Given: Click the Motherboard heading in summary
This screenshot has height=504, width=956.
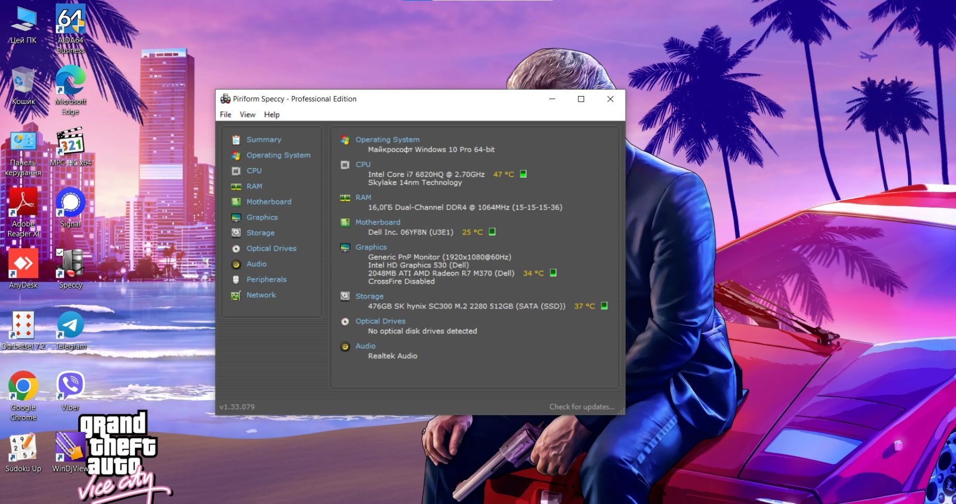Looking at the screenshot, I should pos(378,222).
